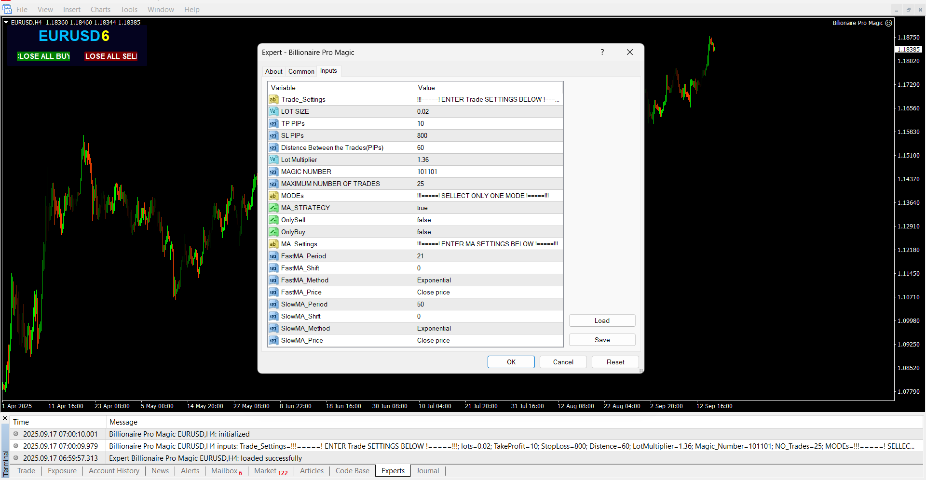Switch to the Common tab
The width and height of the screenshot is (926, 480).
[x=301, y=71]
